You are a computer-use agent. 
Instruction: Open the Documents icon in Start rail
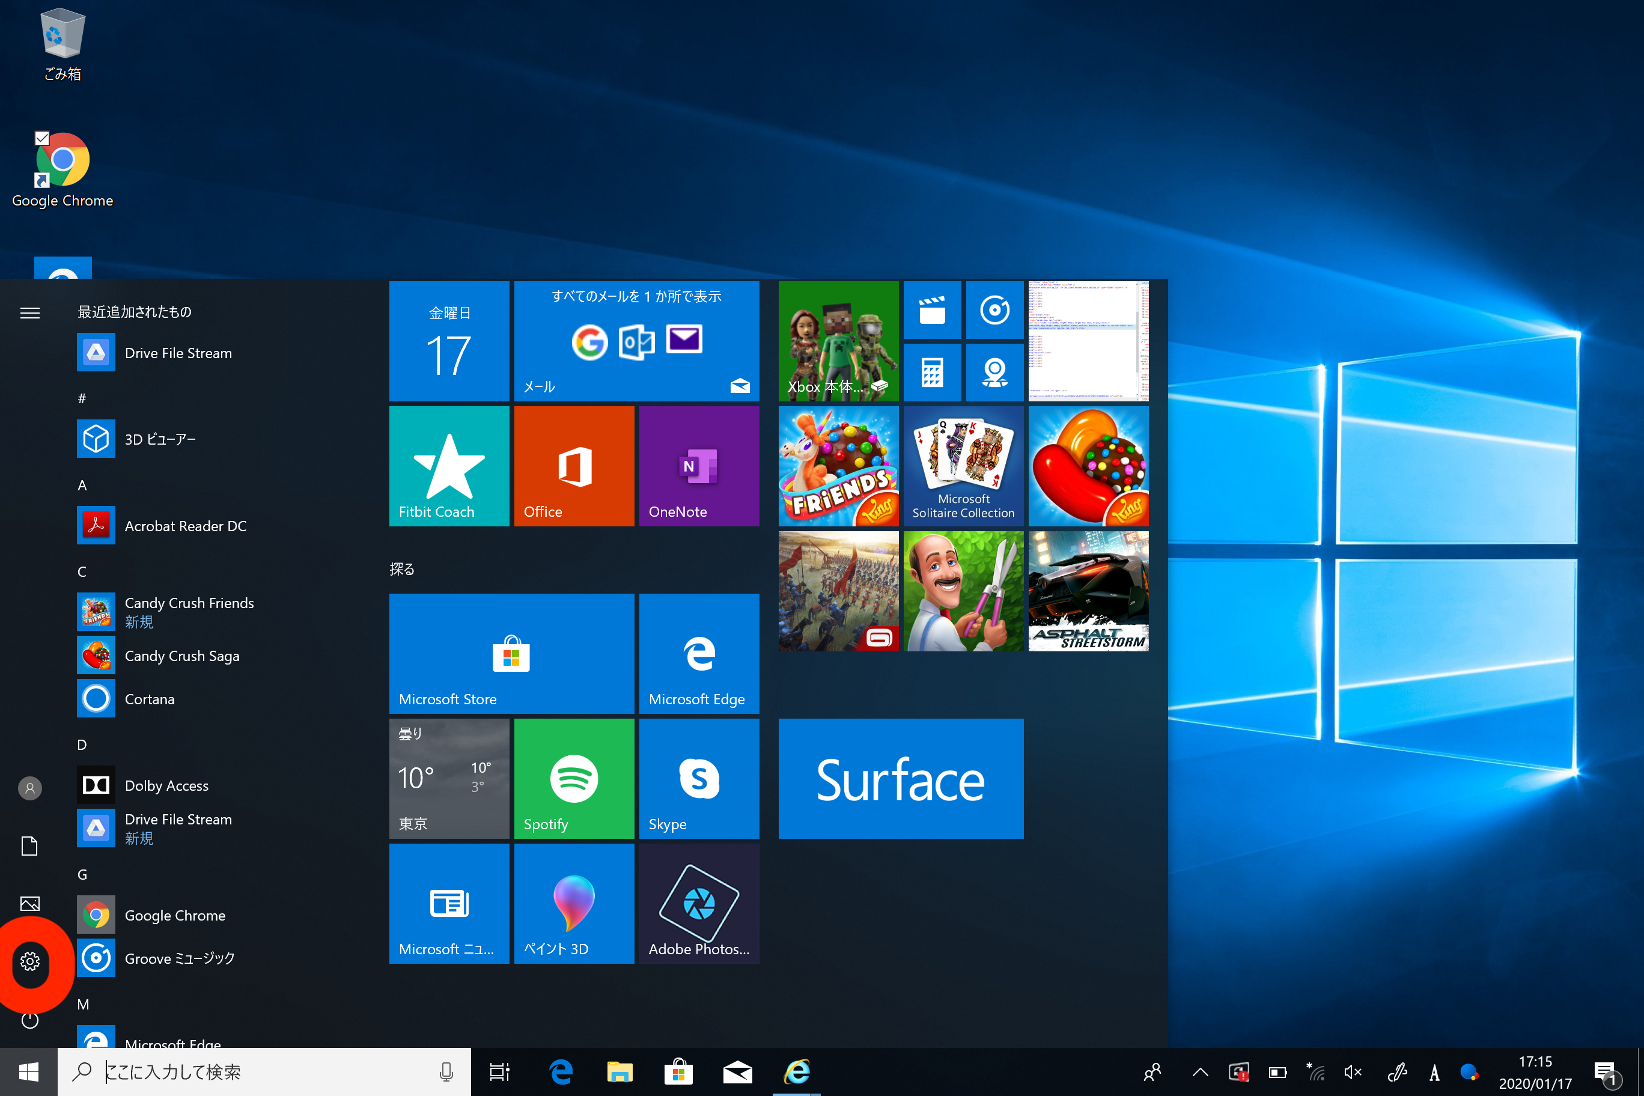[29, 846]
